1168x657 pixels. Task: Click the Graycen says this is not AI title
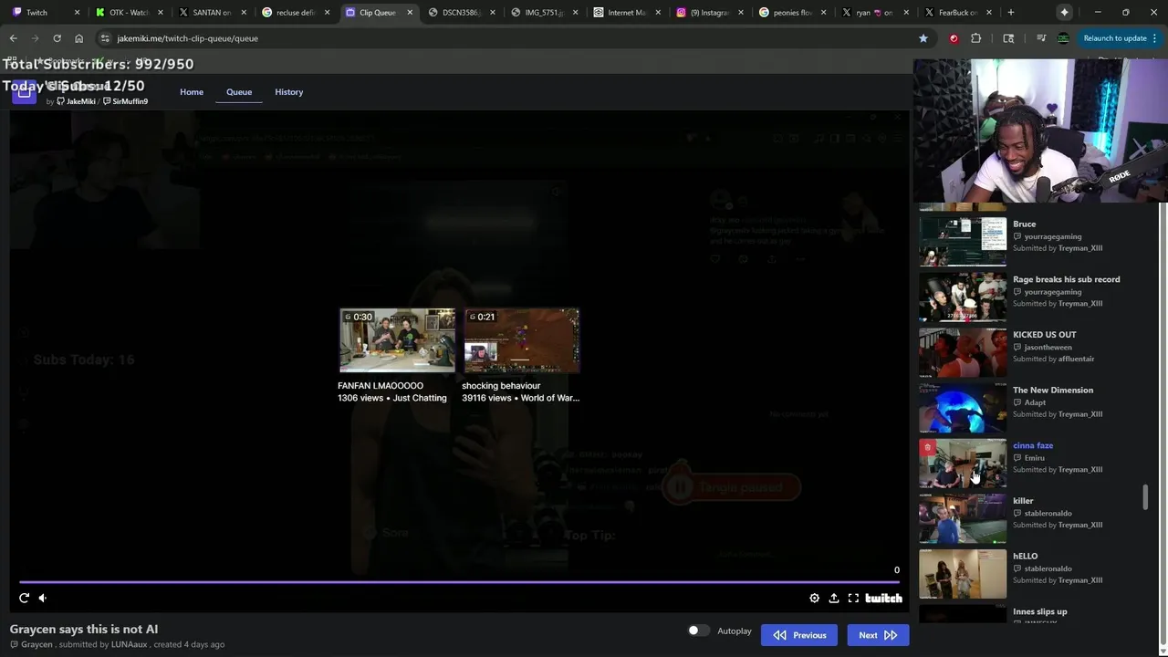84,629
